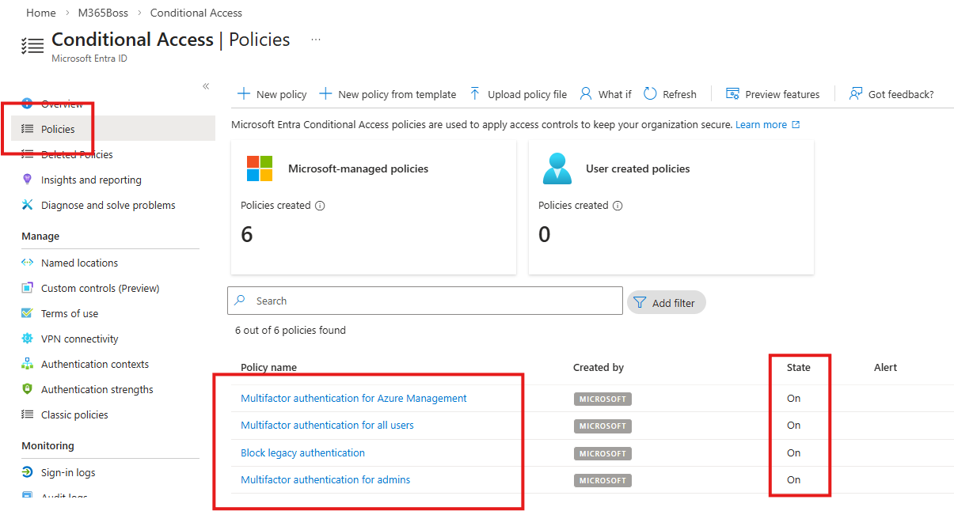Click MICROSOFT badge for Azure Management policy
The image size is (954, 511).
tap(602, 399)
